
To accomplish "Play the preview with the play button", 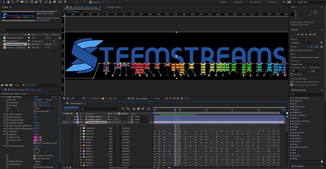I will [x=306, y=35].
